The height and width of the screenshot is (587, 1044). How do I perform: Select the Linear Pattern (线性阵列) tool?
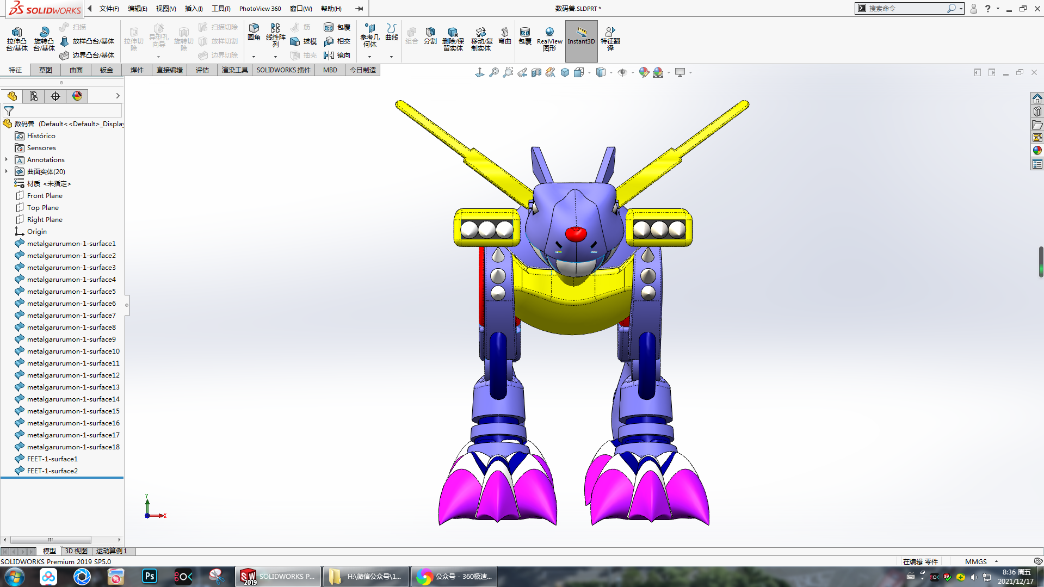click(x=275, y=35)
